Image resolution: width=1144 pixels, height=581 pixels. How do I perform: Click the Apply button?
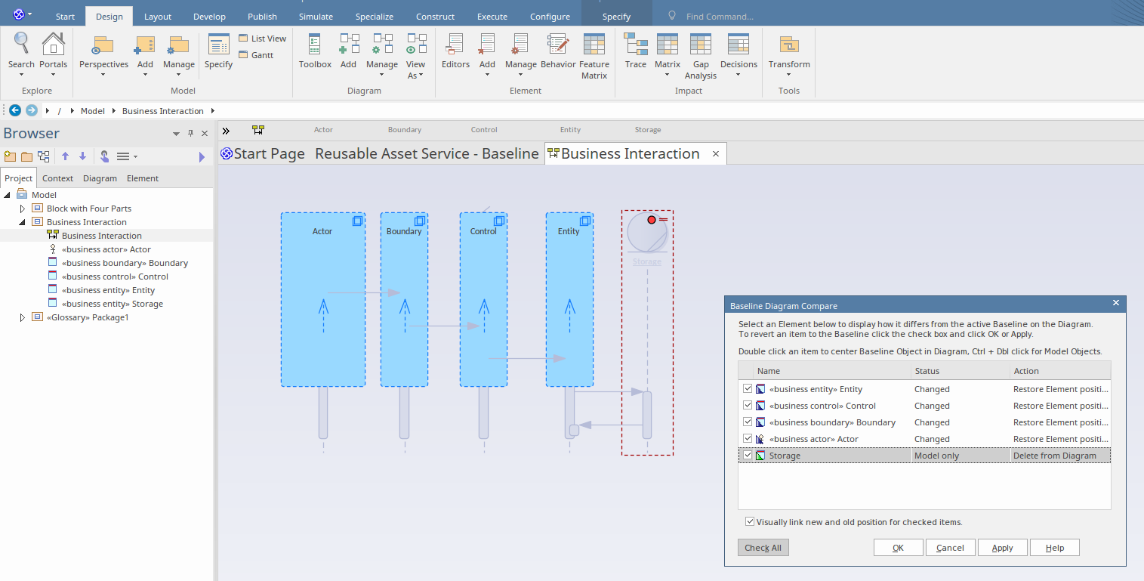[x=1002, y=548]
